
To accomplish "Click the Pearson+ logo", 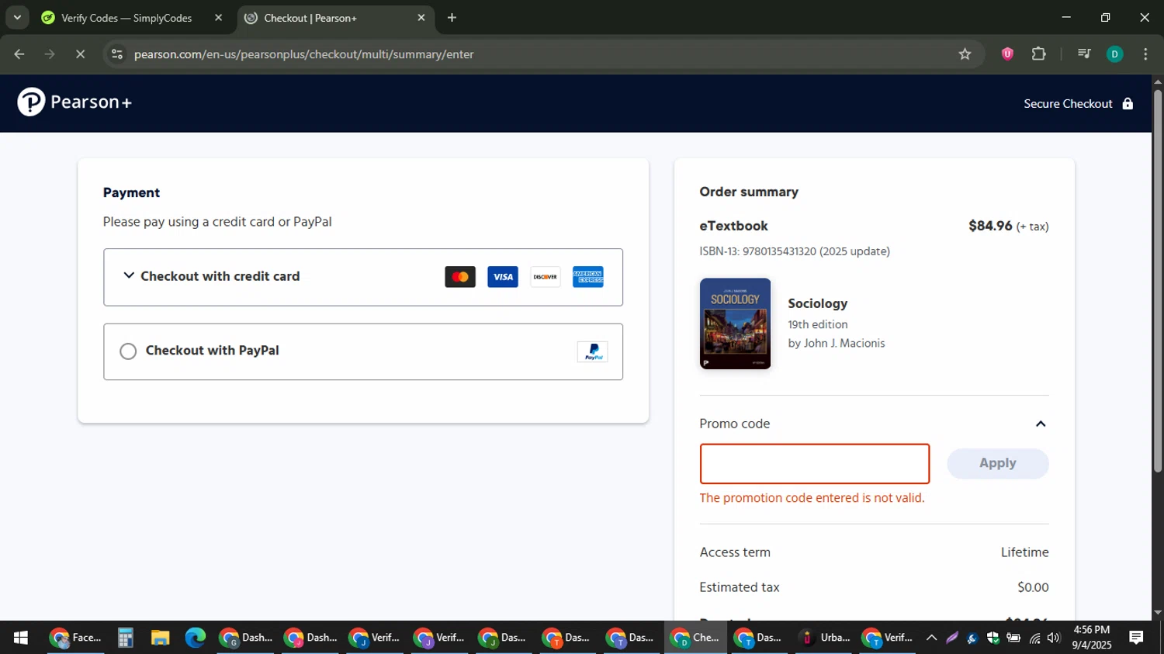I will [x=74, y=102].
